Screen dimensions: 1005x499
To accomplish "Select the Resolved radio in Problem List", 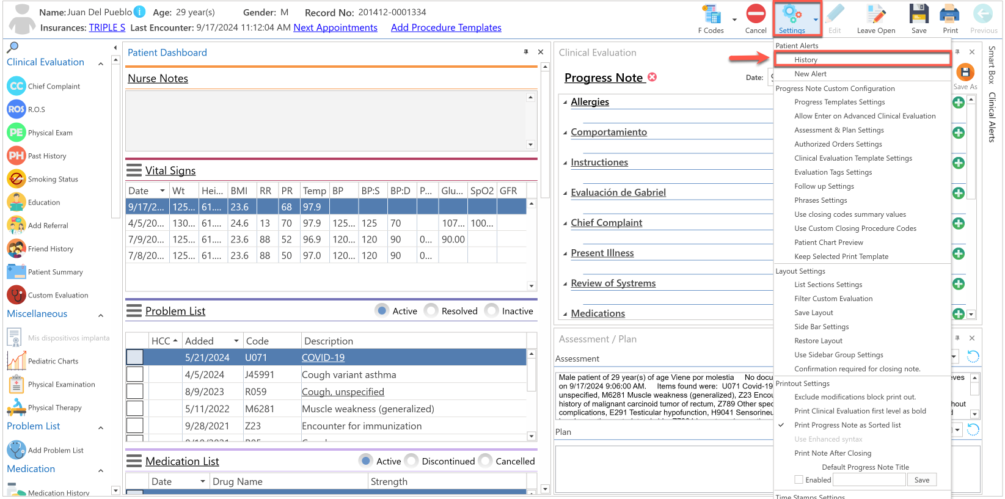I will (x=431, y=311).
